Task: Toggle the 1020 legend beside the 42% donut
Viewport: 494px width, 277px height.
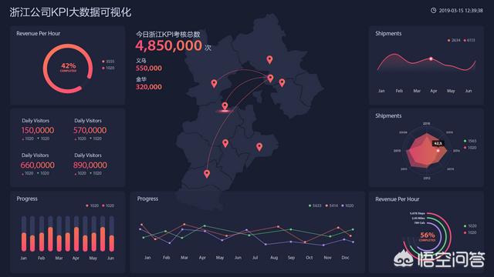Action: [x=108, y=68]
